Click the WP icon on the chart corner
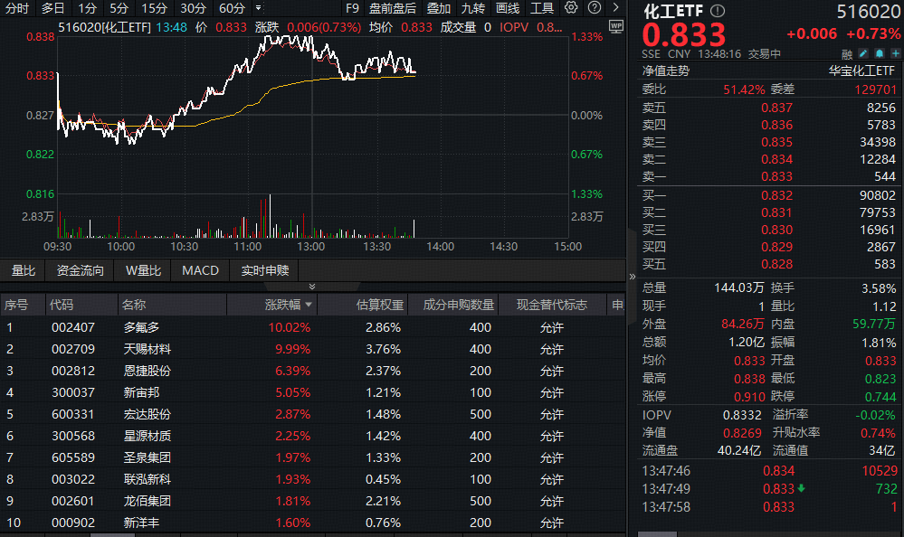 [617, 27]
